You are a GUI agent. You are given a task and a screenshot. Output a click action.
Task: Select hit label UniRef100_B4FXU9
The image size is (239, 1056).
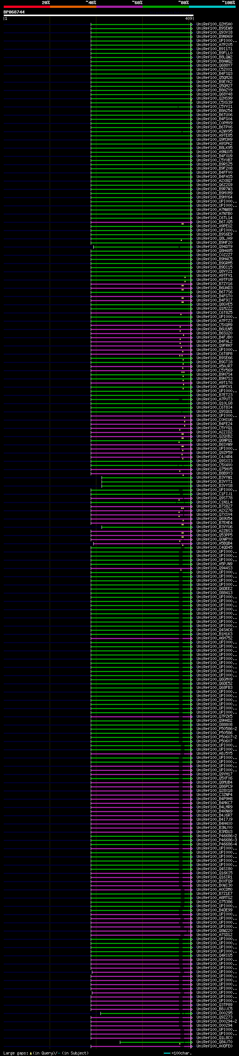[x=214, y=156]
